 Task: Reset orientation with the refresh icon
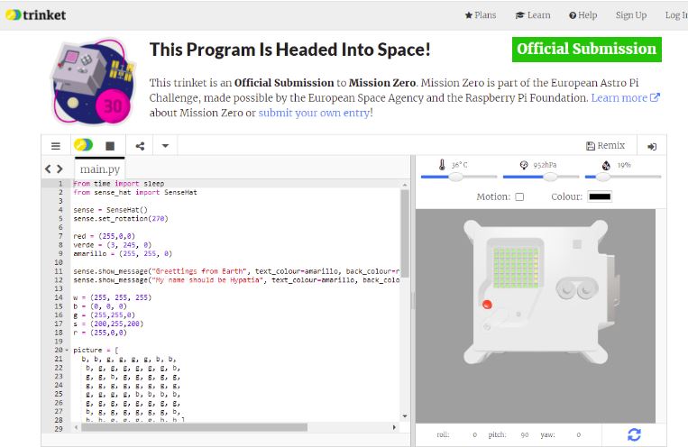[634, 434]
